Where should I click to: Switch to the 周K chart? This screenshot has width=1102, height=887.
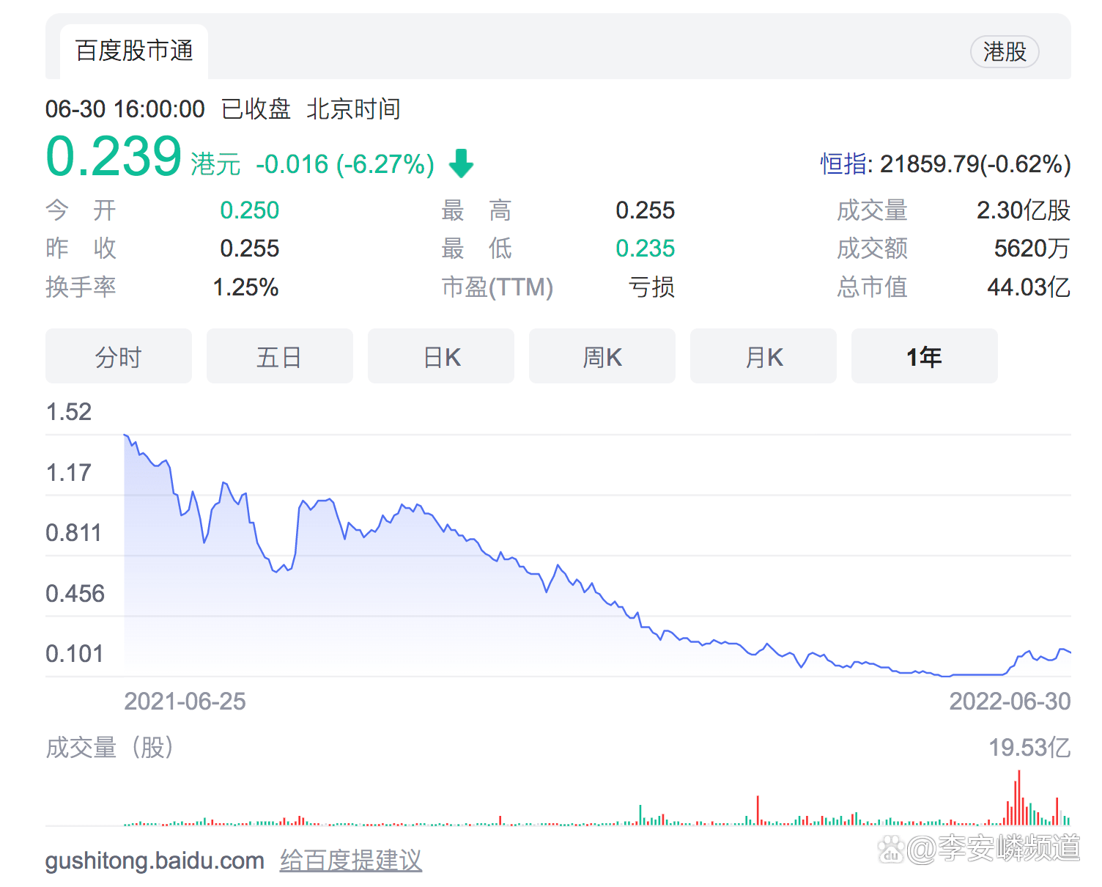[602, 357]
